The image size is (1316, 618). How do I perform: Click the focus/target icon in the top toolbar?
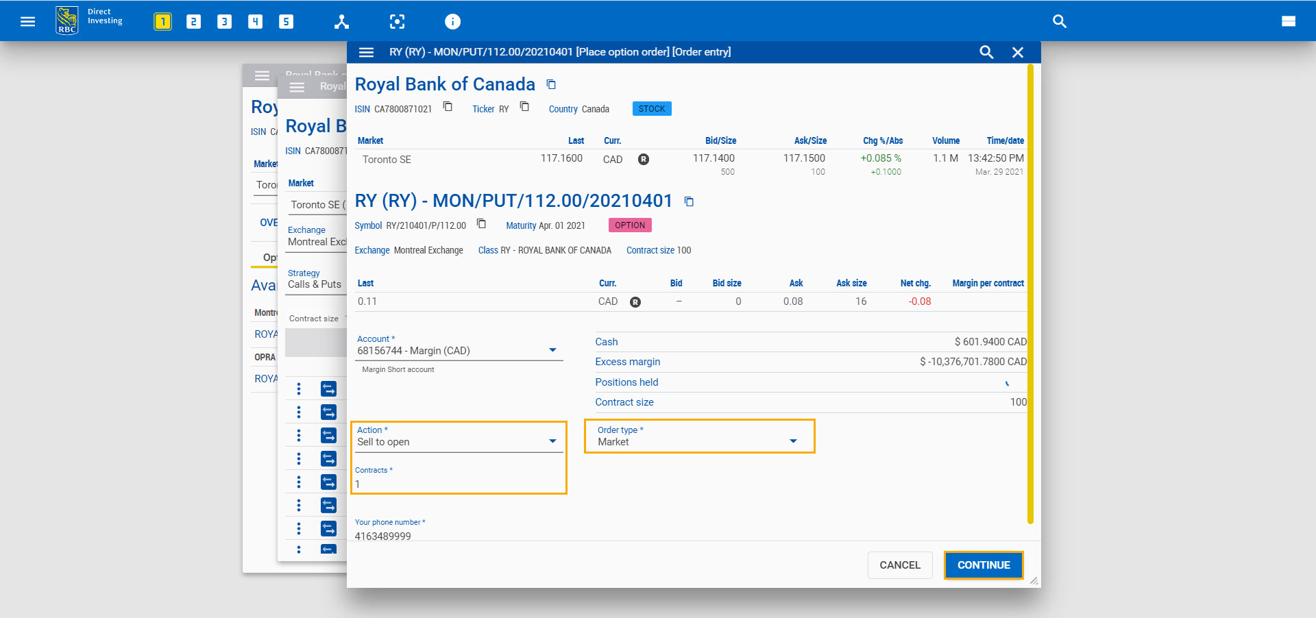click(x=398, y=21)
